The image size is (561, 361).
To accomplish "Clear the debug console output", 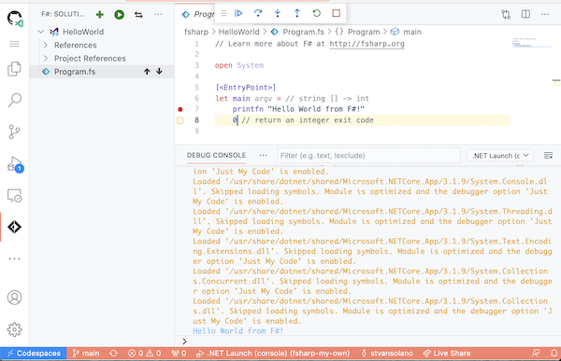I will pyautogui.click(x=548, y=156).
